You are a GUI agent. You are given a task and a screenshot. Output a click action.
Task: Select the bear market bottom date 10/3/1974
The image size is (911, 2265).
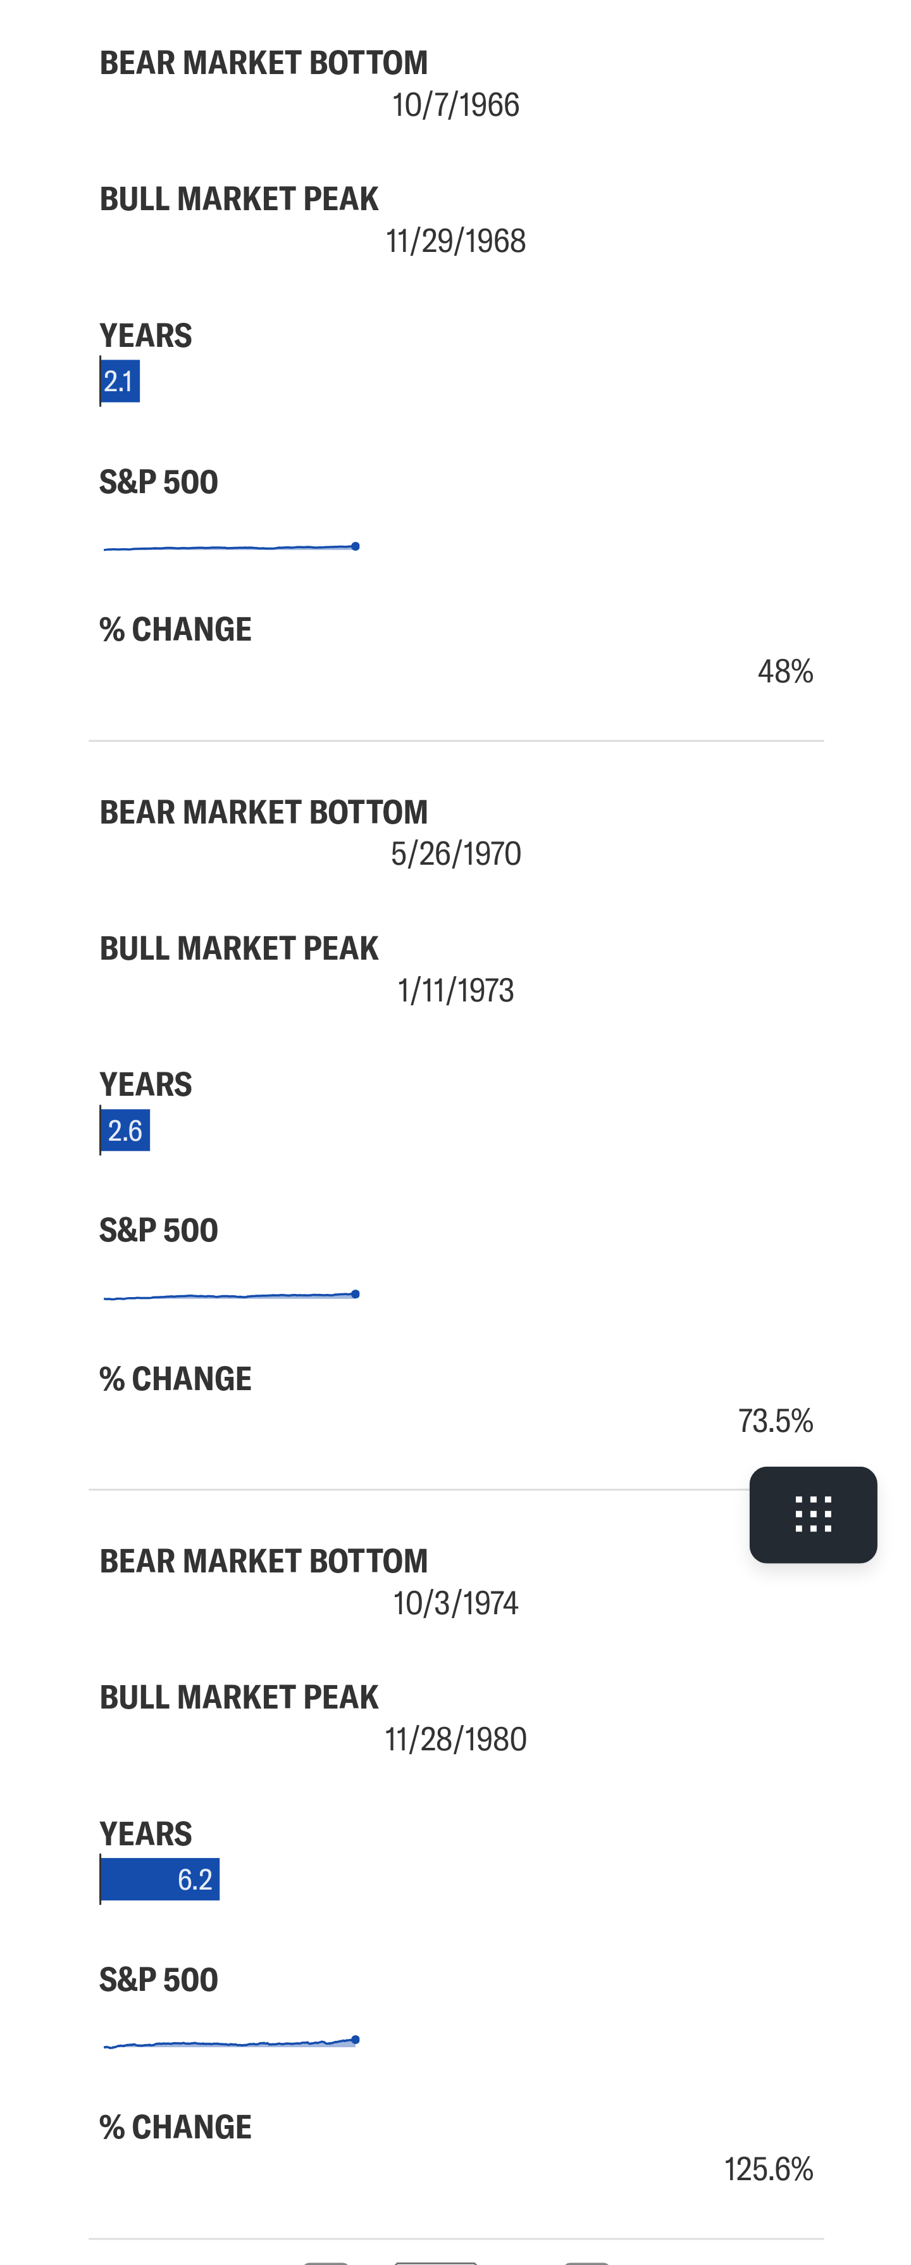point(456,1603)
